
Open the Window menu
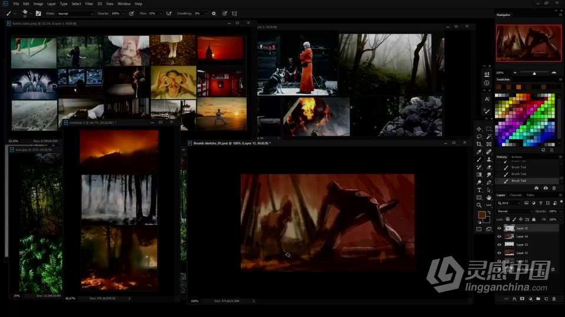click(x=124, y=4)
